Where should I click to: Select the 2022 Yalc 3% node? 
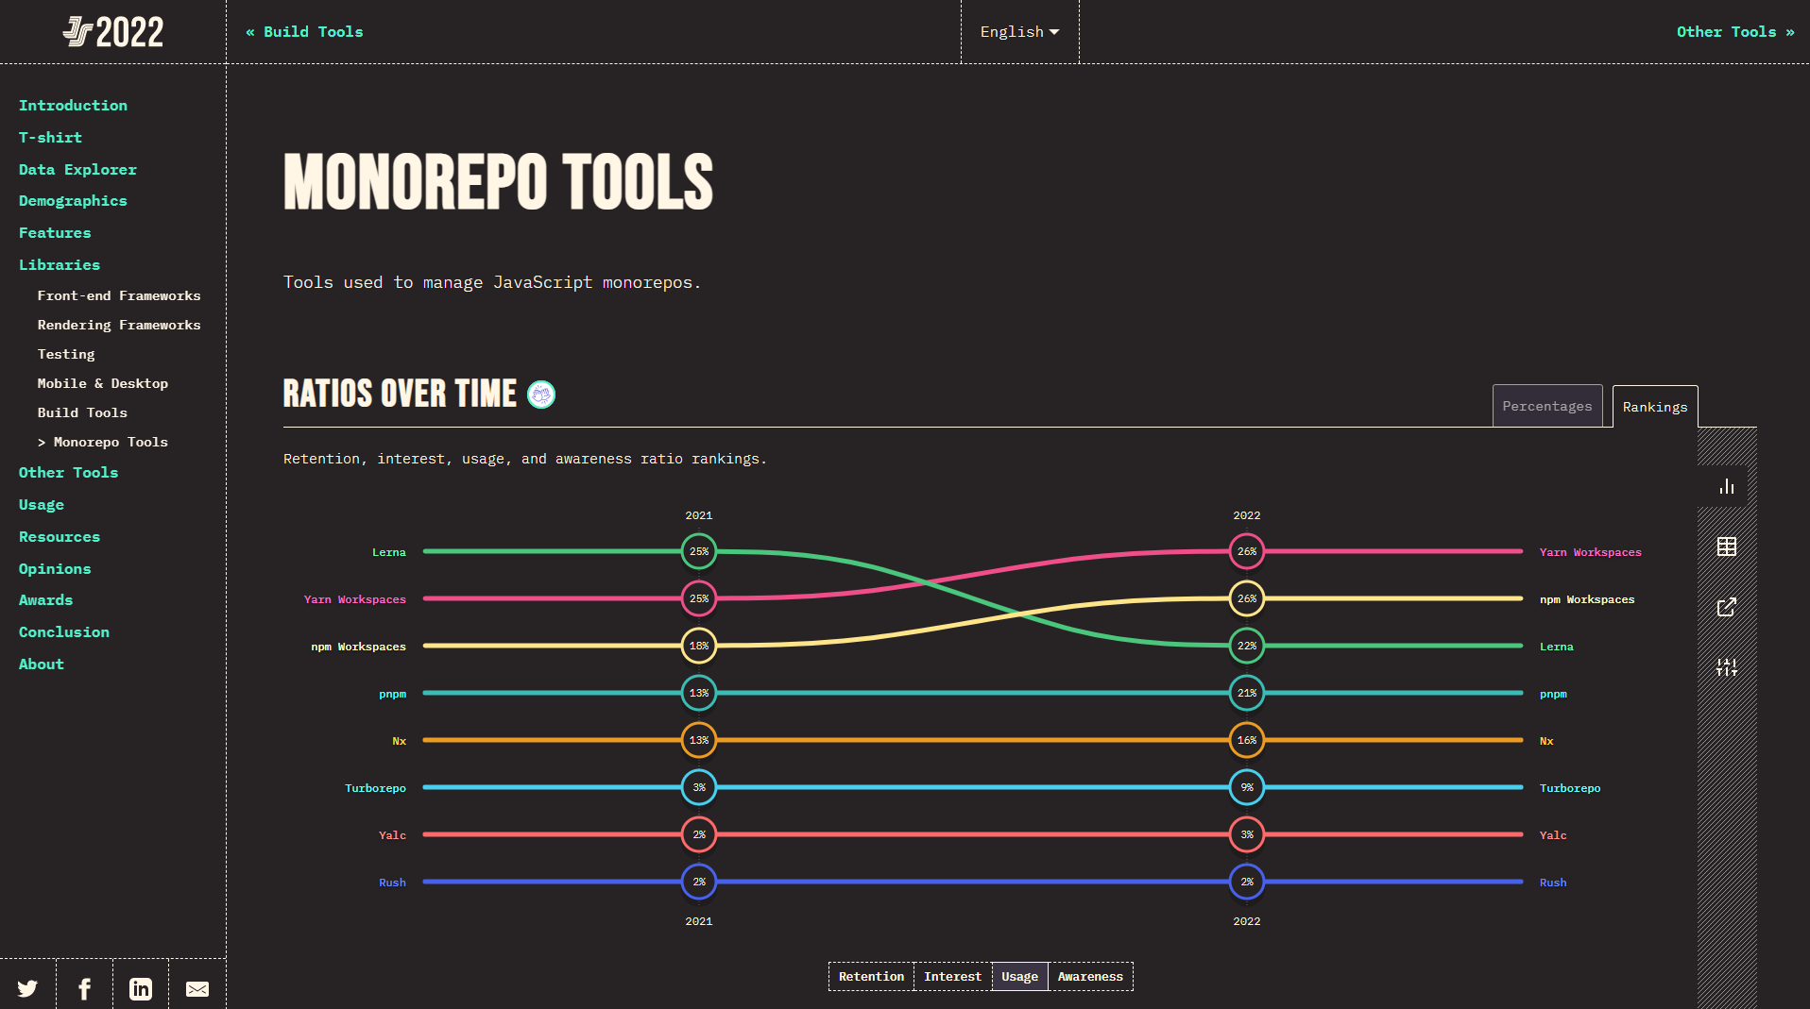click(x=1247, y=834)
